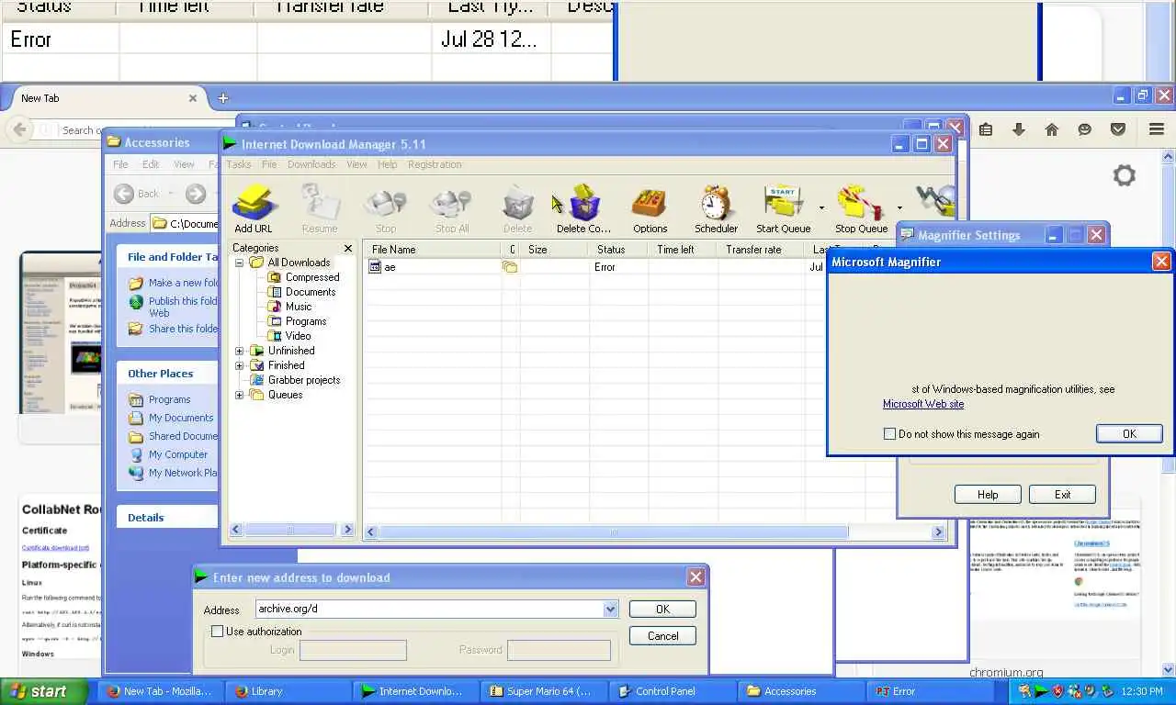This screenshot has height=705, width=1176.
Task: Click Exit in Magnifier Settings
Action: [1062, 495]
